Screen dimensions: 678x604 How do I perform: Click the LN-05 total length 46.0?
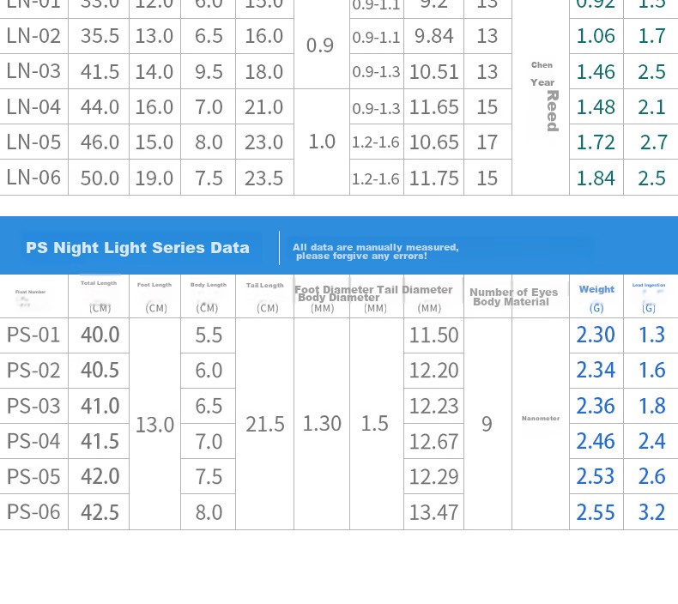pos(99,142)
